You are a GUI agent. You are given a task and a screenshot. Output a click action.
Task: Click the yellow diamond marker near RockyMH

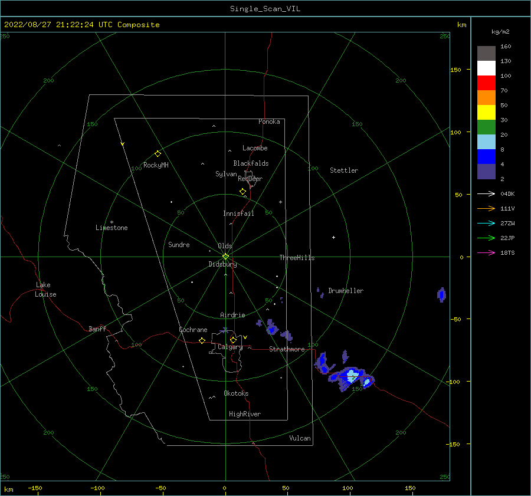tap(158, 154)
